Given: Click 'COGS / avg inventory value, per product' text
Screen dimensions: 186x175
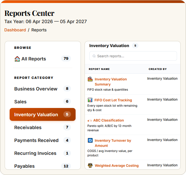Looking at the screenshot, I should 110,153.
